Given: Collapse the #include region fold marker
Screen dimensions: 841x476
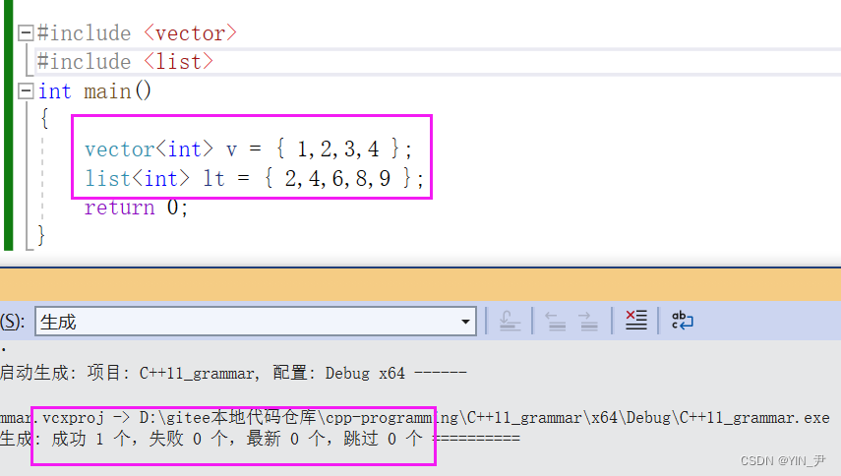Looking at the screenshot, I should tap(26, 33).
